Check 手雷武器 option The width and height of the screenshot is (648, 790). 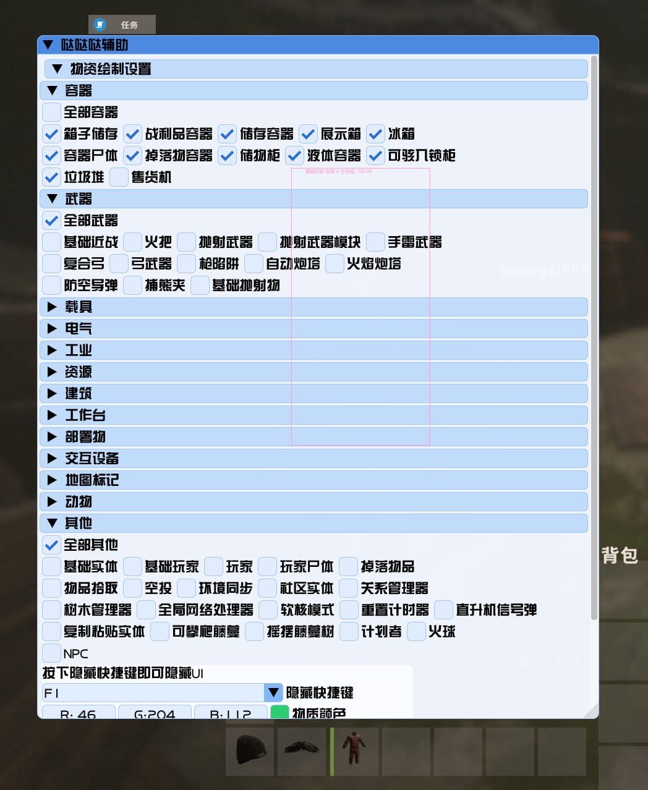coord(375,242)
